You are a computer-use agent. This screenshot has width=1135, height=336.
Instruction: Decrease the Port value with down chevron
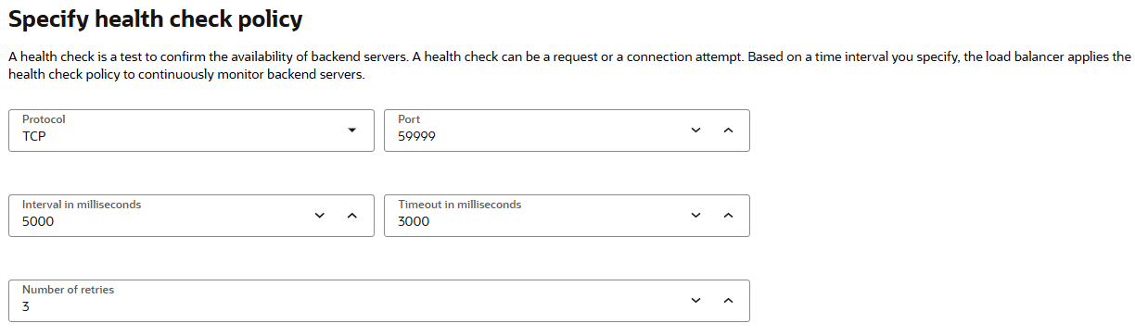click(x=695, y=131)
